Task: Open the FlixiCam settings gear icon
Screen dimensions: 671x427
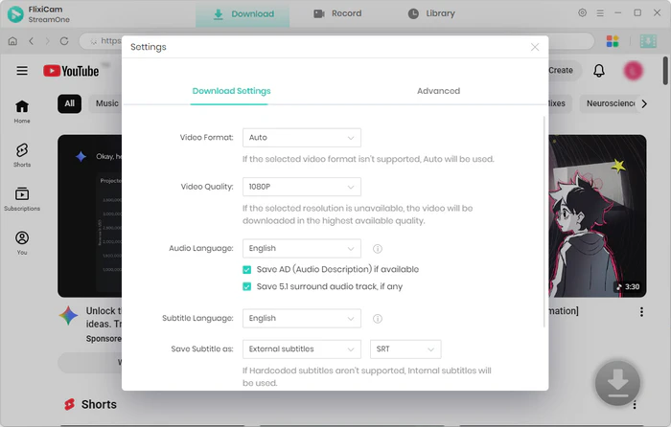Action: (583, 13)
